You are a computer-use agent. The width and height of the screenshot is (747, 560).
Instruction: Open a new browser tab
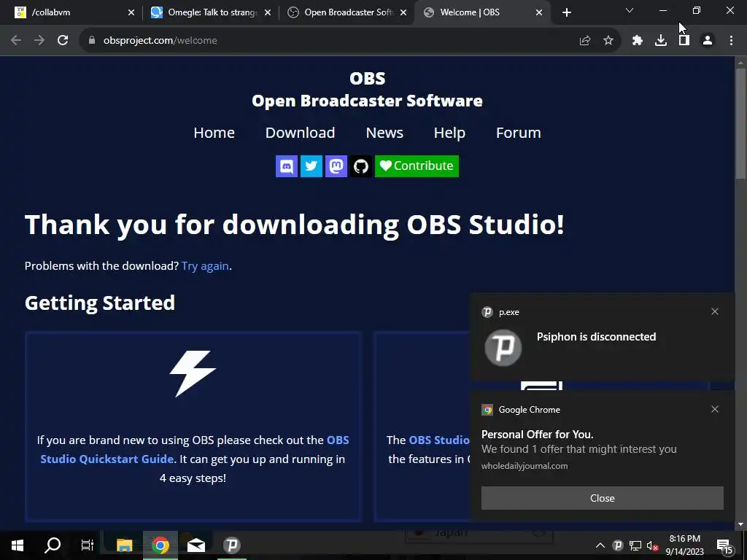click(566, 12)
